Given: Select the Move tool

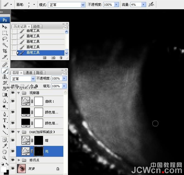Looking at the screenshot, I should click(x=5, y=27).
